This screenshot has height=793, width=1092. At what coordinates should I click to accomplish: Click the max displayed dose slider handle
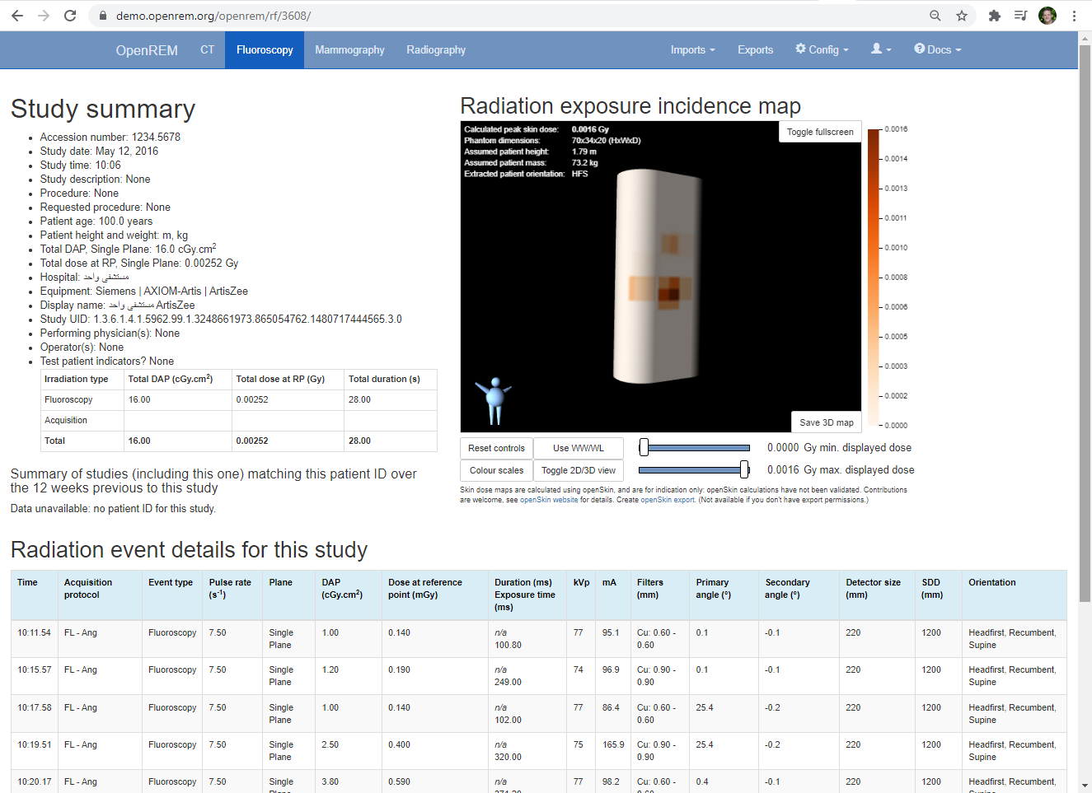click(x=744, y=469)
